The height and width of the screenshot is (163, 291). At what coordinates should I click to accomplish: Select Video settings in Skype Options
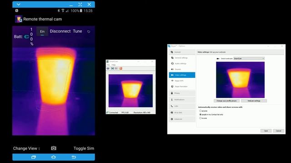coord(182,75)
